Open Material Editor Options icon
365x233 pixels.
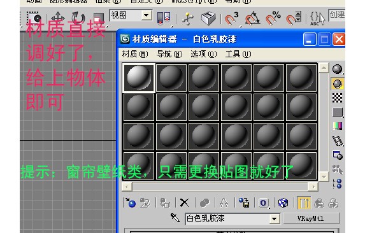pyautogui.click(x=338, y=155)
